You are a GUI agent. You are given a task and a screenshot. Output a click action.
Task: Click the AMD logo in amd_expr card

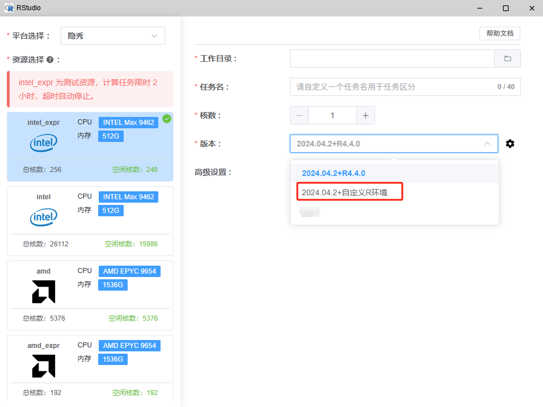click(44, 366)
